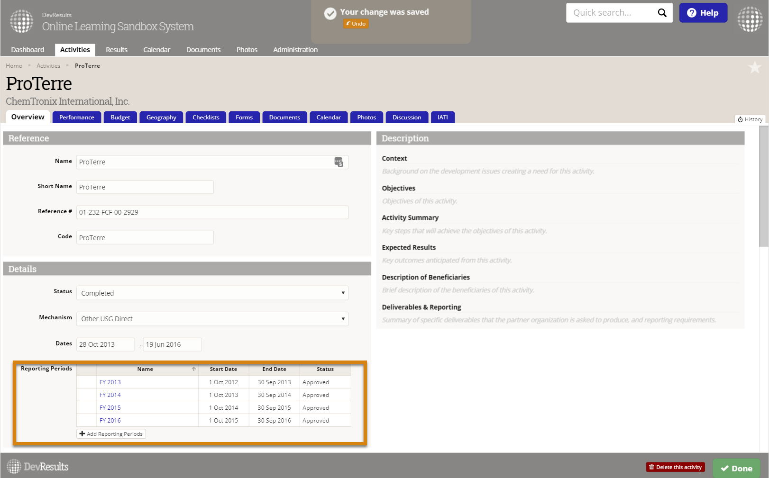Image resolution: width=769 pixels, height=478 pixels.
Task: Click the Start Date column header
Action: (224, 369)
